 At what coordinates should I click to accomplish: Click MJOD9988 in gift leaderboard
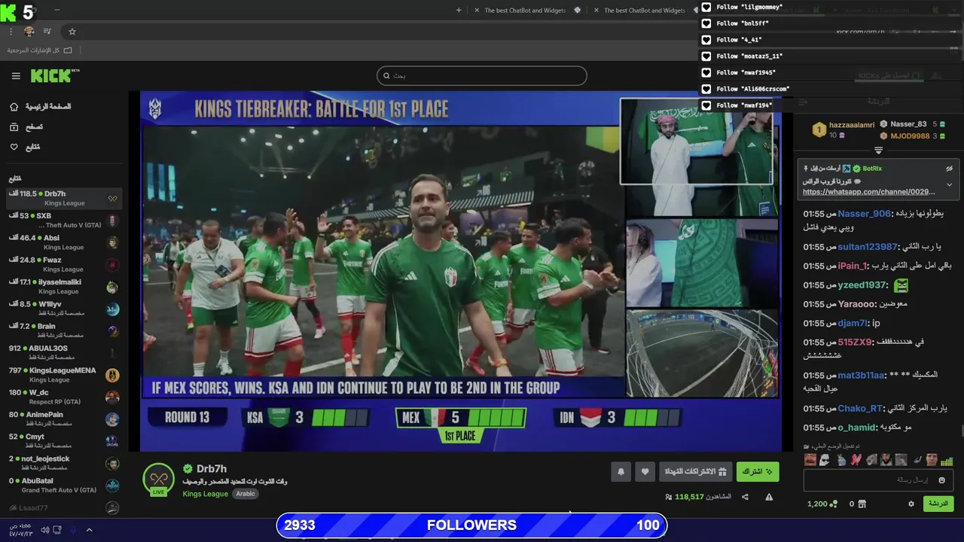(x=910, y=136)
